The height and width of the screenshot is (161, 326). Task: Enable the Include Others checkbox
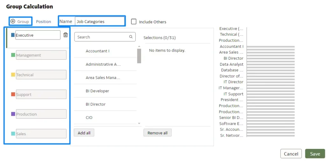point(134,22)
